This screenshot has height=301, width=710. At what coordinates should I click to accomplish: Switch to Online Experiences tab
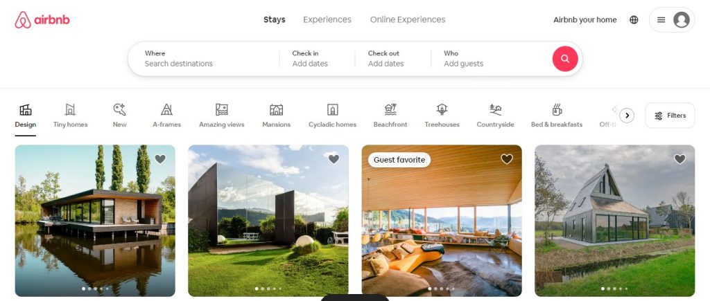pos(408,20)
